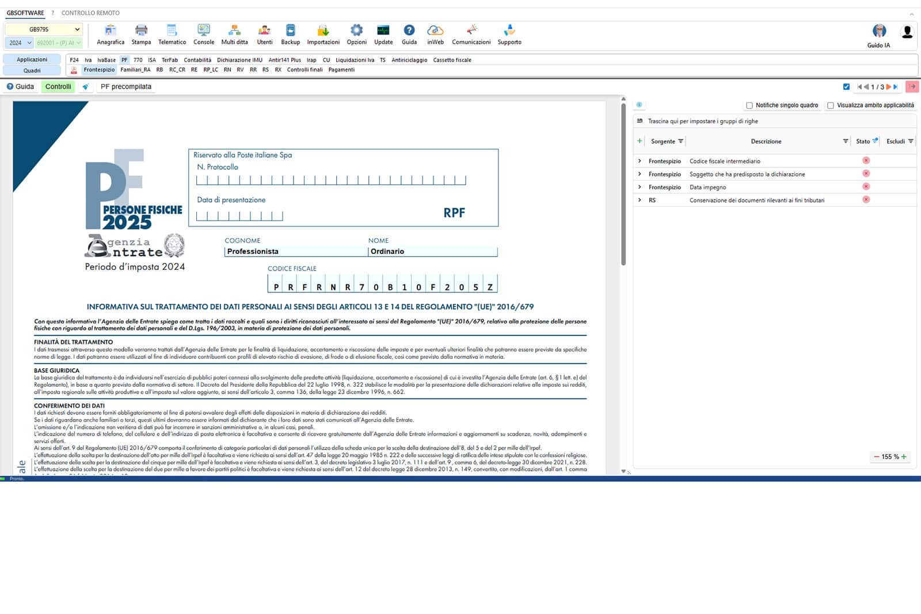The image size is (921, 614).
Task: Expand the Codice fiscale intermediario row
Action: [640, 161]
